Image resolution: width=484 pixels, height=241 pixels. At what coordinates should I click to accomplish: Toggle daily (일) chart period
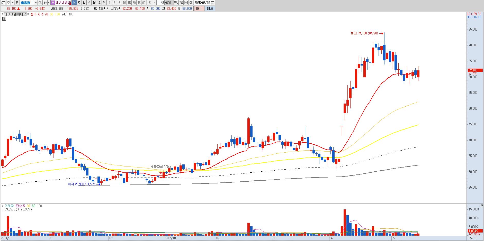[x=74, y=3]
